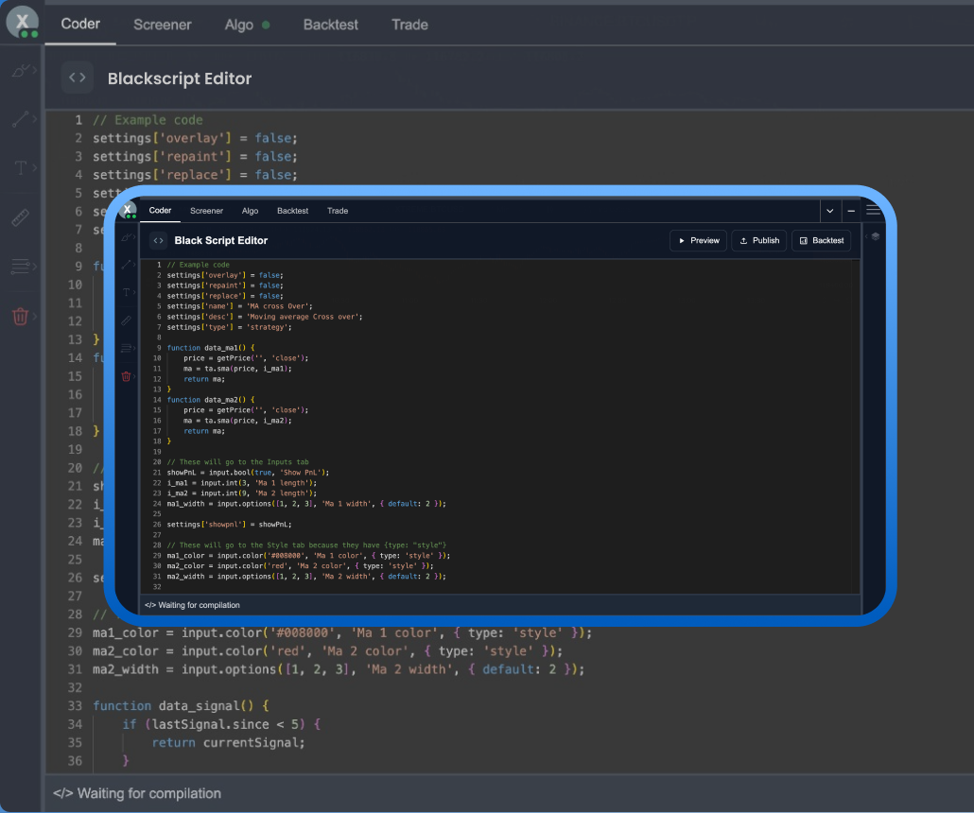Select the line tool in the large sidebar
Image resolution: width=974 pixels, height=813 pixels.
click(x=20, y=118)
